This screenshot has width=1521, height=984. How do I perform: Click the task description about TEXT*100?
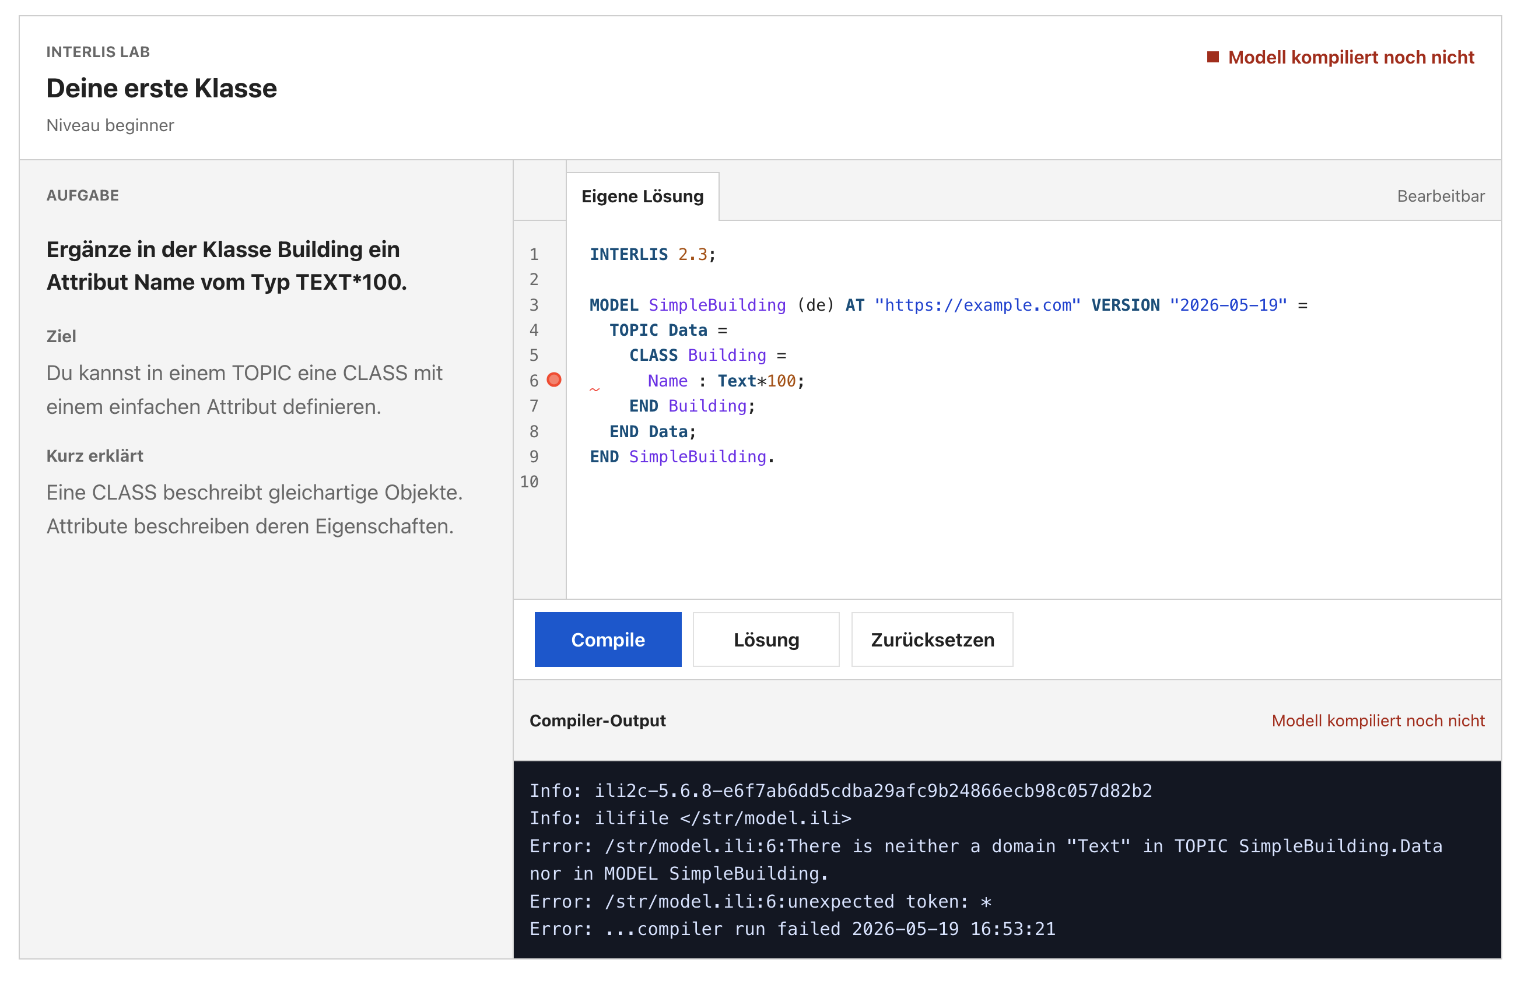(226, 266)
